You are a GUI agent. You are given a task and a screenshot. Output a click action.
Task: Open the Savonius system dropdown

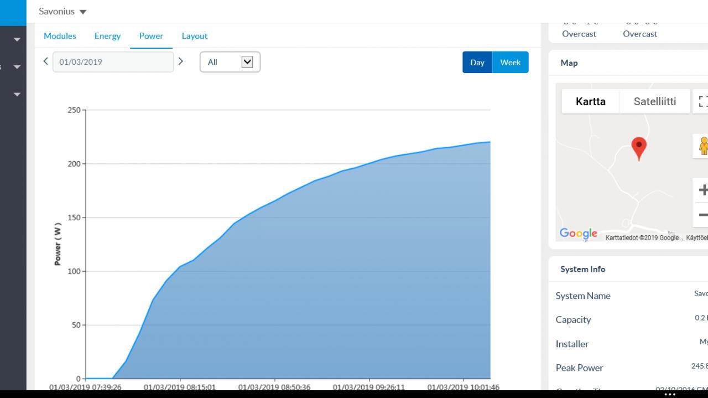tap(63, 12)
